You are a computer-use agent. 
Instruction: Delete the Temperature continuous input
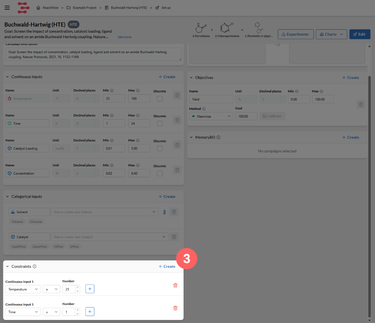(177, 95)
